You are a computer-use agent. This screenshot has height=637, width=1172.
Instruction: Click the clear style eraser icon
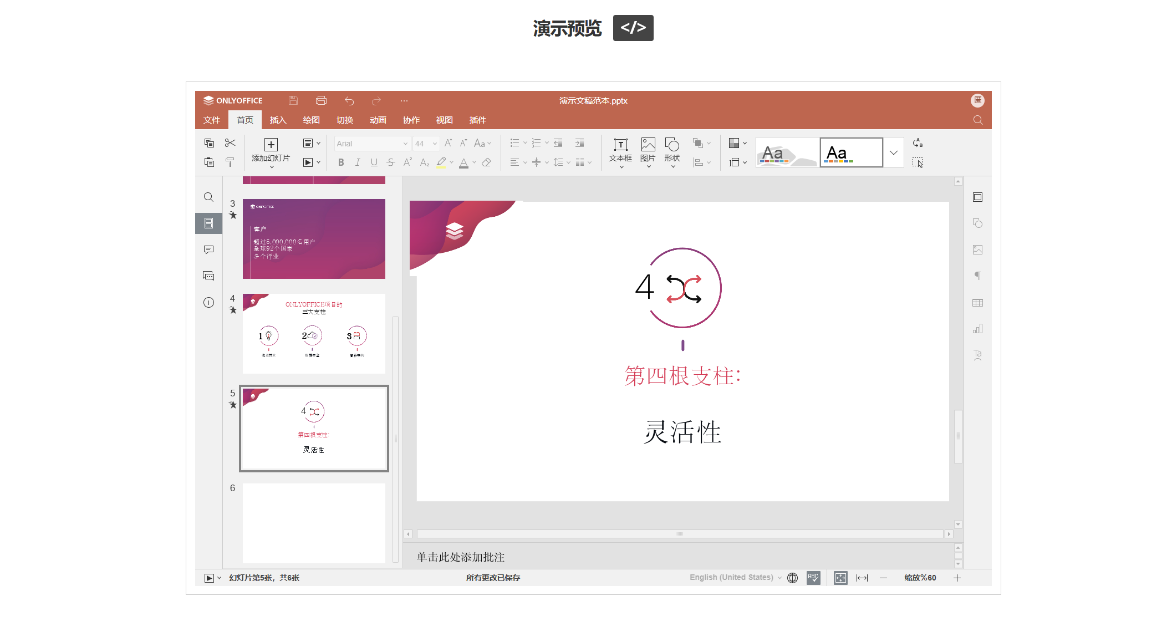(x=486, y=162)
